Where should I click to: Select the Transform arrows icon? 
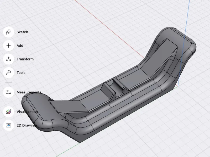click(x=9, y=59)
